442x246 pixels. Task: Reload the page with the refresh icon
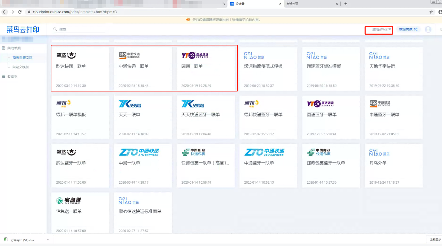coord(20,12)
